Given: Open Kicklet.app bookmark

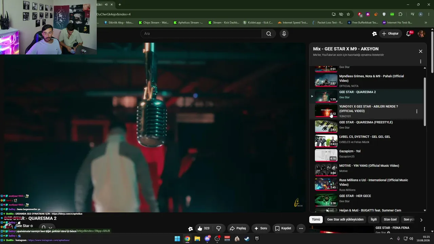Looking at the screenshot, I should coord(258,23).
